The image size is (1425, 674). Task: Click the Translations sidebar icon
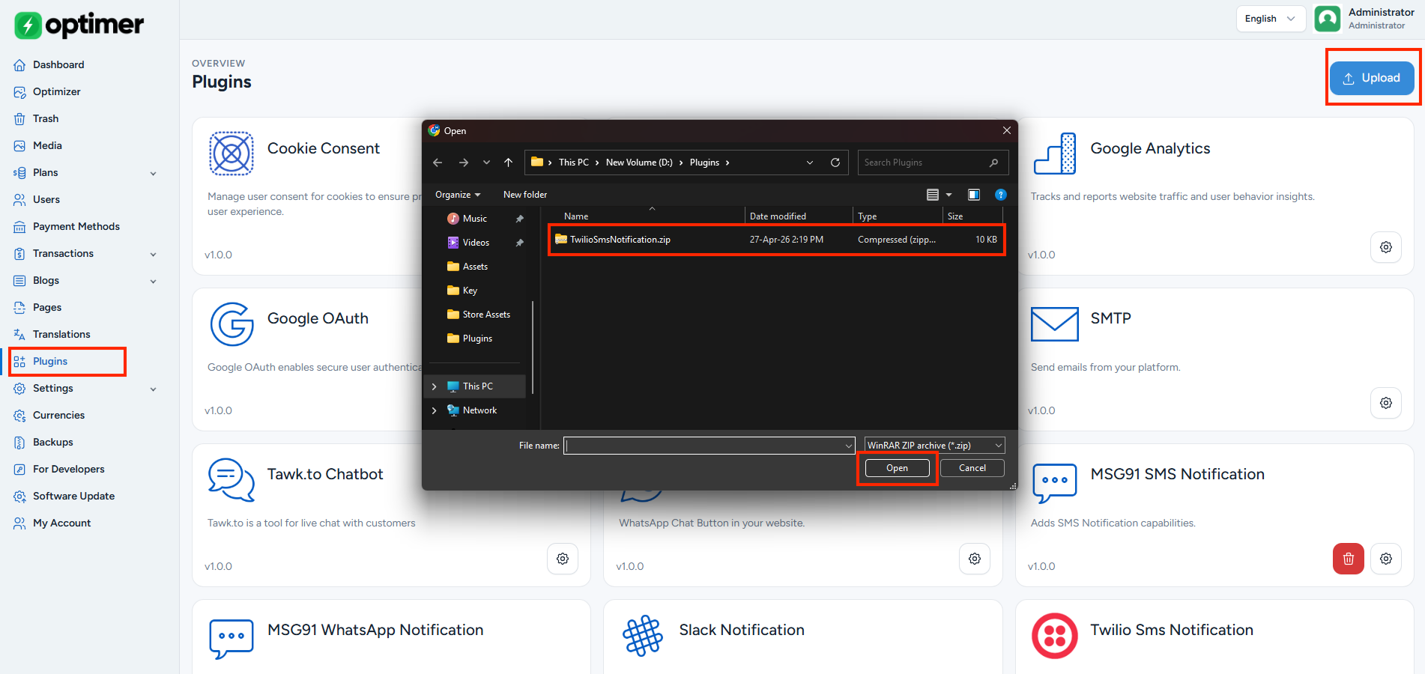click(x=19, y=334)
